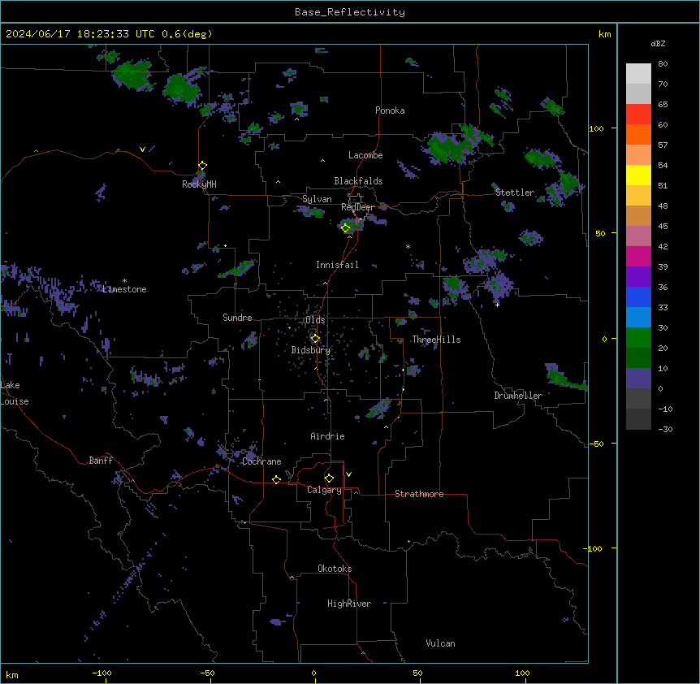Click the Base_Reflectivity title text
Image resolution: width=700 pixels, height=684 pixels.
pos(350,12)
